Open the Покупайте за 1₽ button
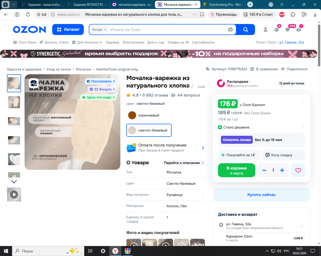This screenshot has width=321, height=256. coord(239,155)
